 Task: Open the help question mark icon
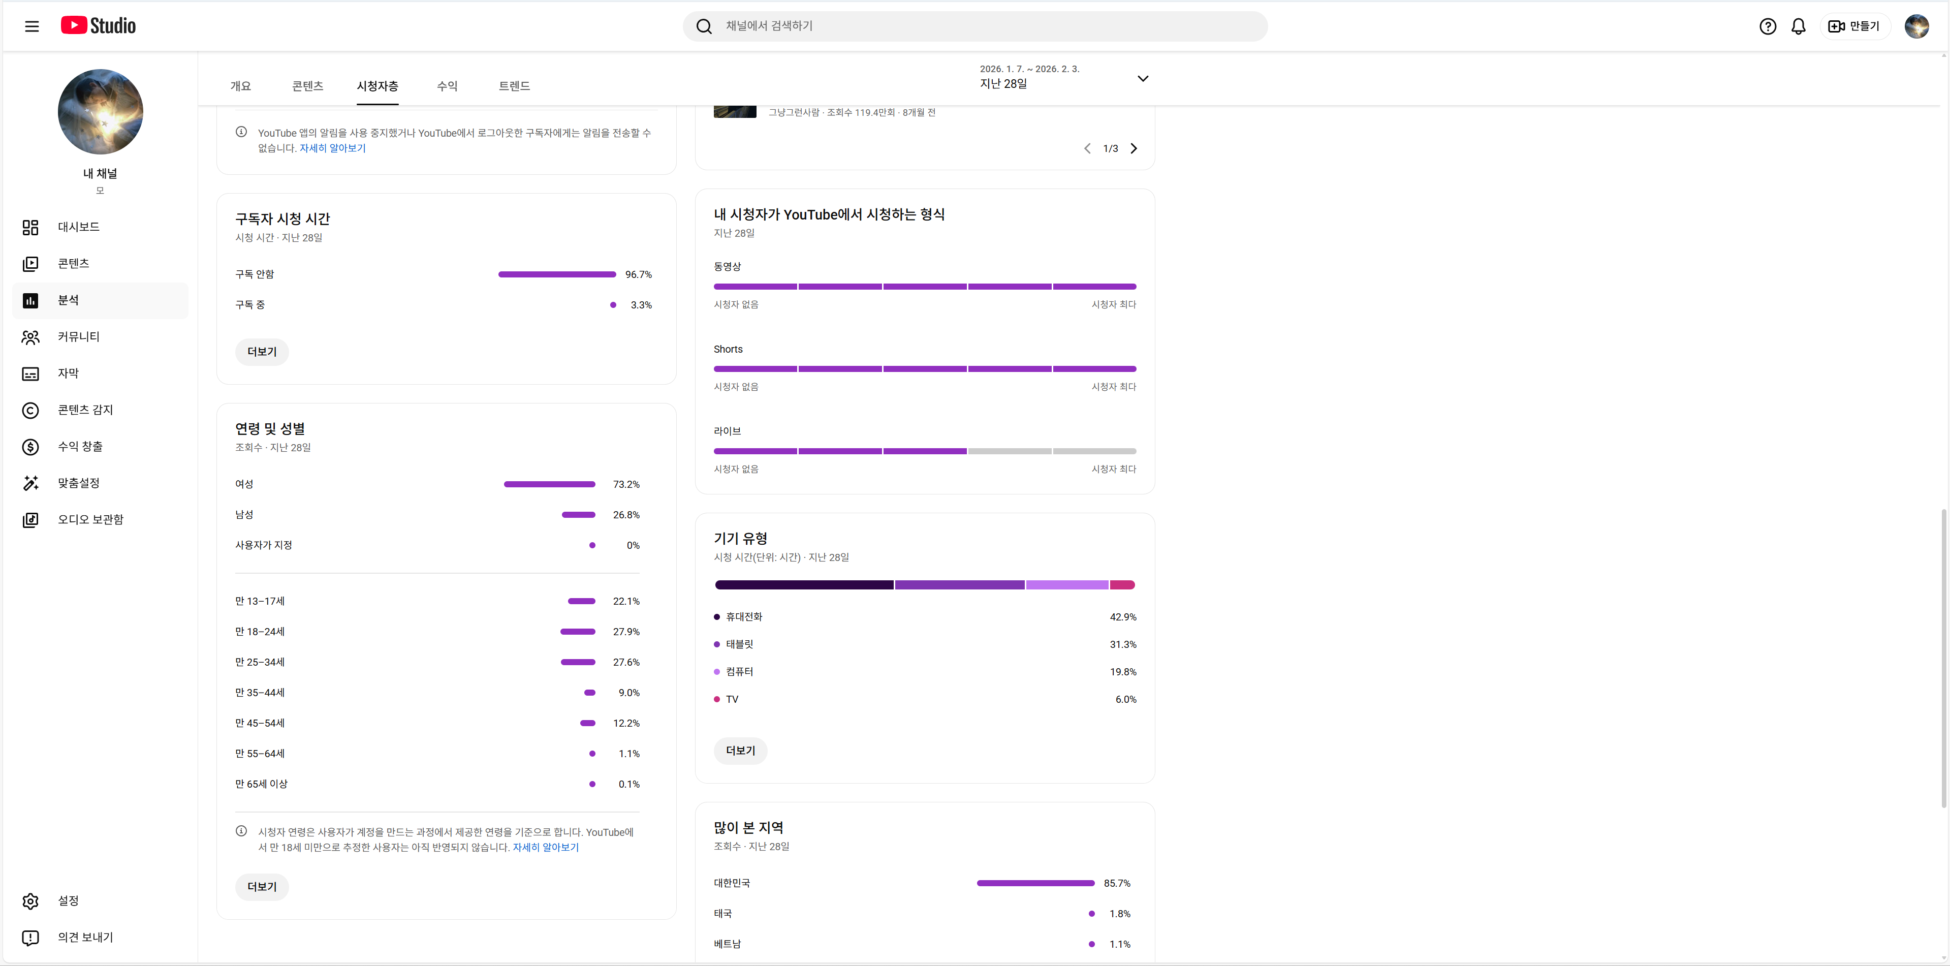[1767, 26]
